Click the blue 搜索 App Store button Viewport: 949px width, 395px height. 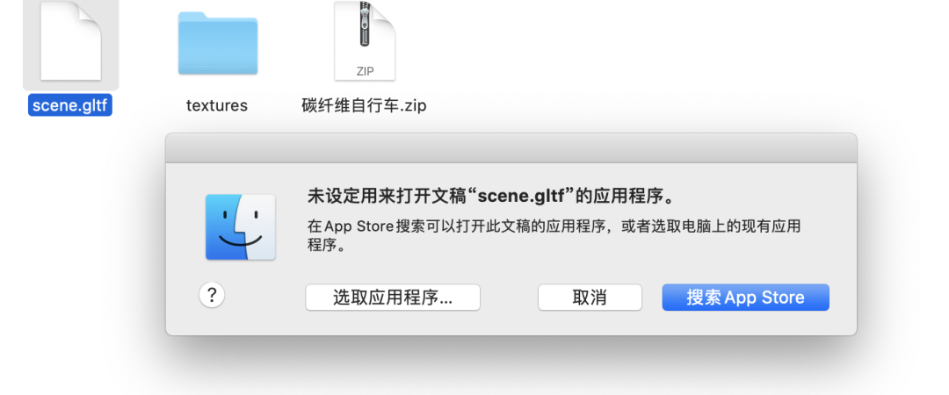pos(746,298)
